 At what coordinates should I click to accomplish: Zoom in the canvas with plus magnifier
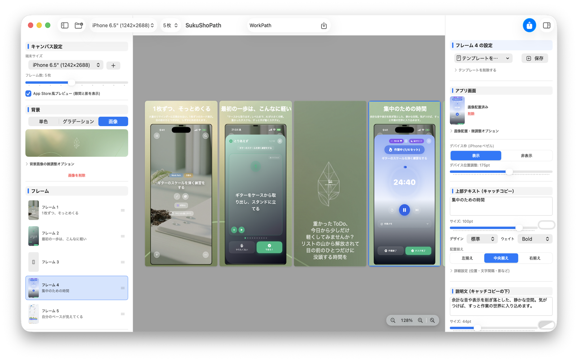[x=420, y=320]
